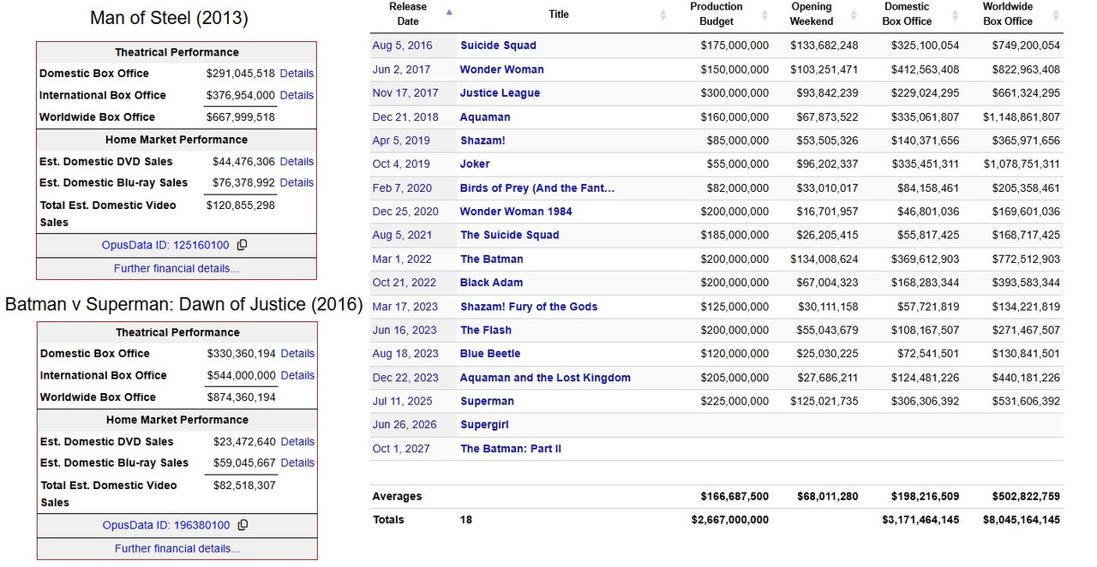Click the Oct 1, 2027 release date
The height and width of the screenshot is (567, 1097).
coord(401,449)
